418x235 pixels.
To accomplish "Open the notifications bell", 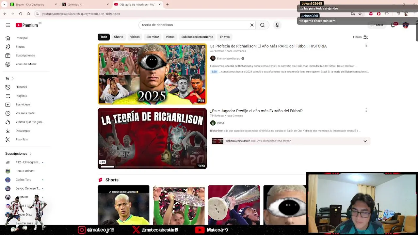I will [x=393, y=25].
